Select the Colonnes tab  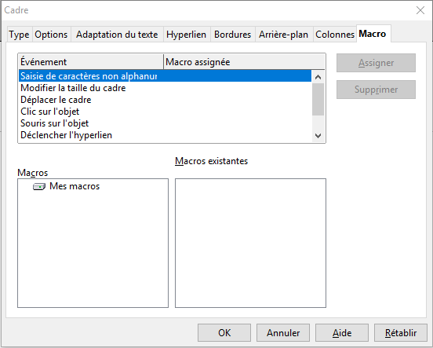click(x=335, y=35)
